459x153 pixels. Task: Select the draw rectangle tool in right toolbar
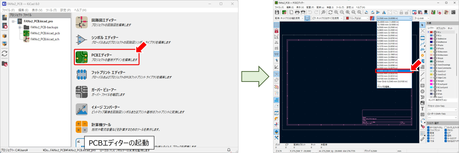point(422,85)
